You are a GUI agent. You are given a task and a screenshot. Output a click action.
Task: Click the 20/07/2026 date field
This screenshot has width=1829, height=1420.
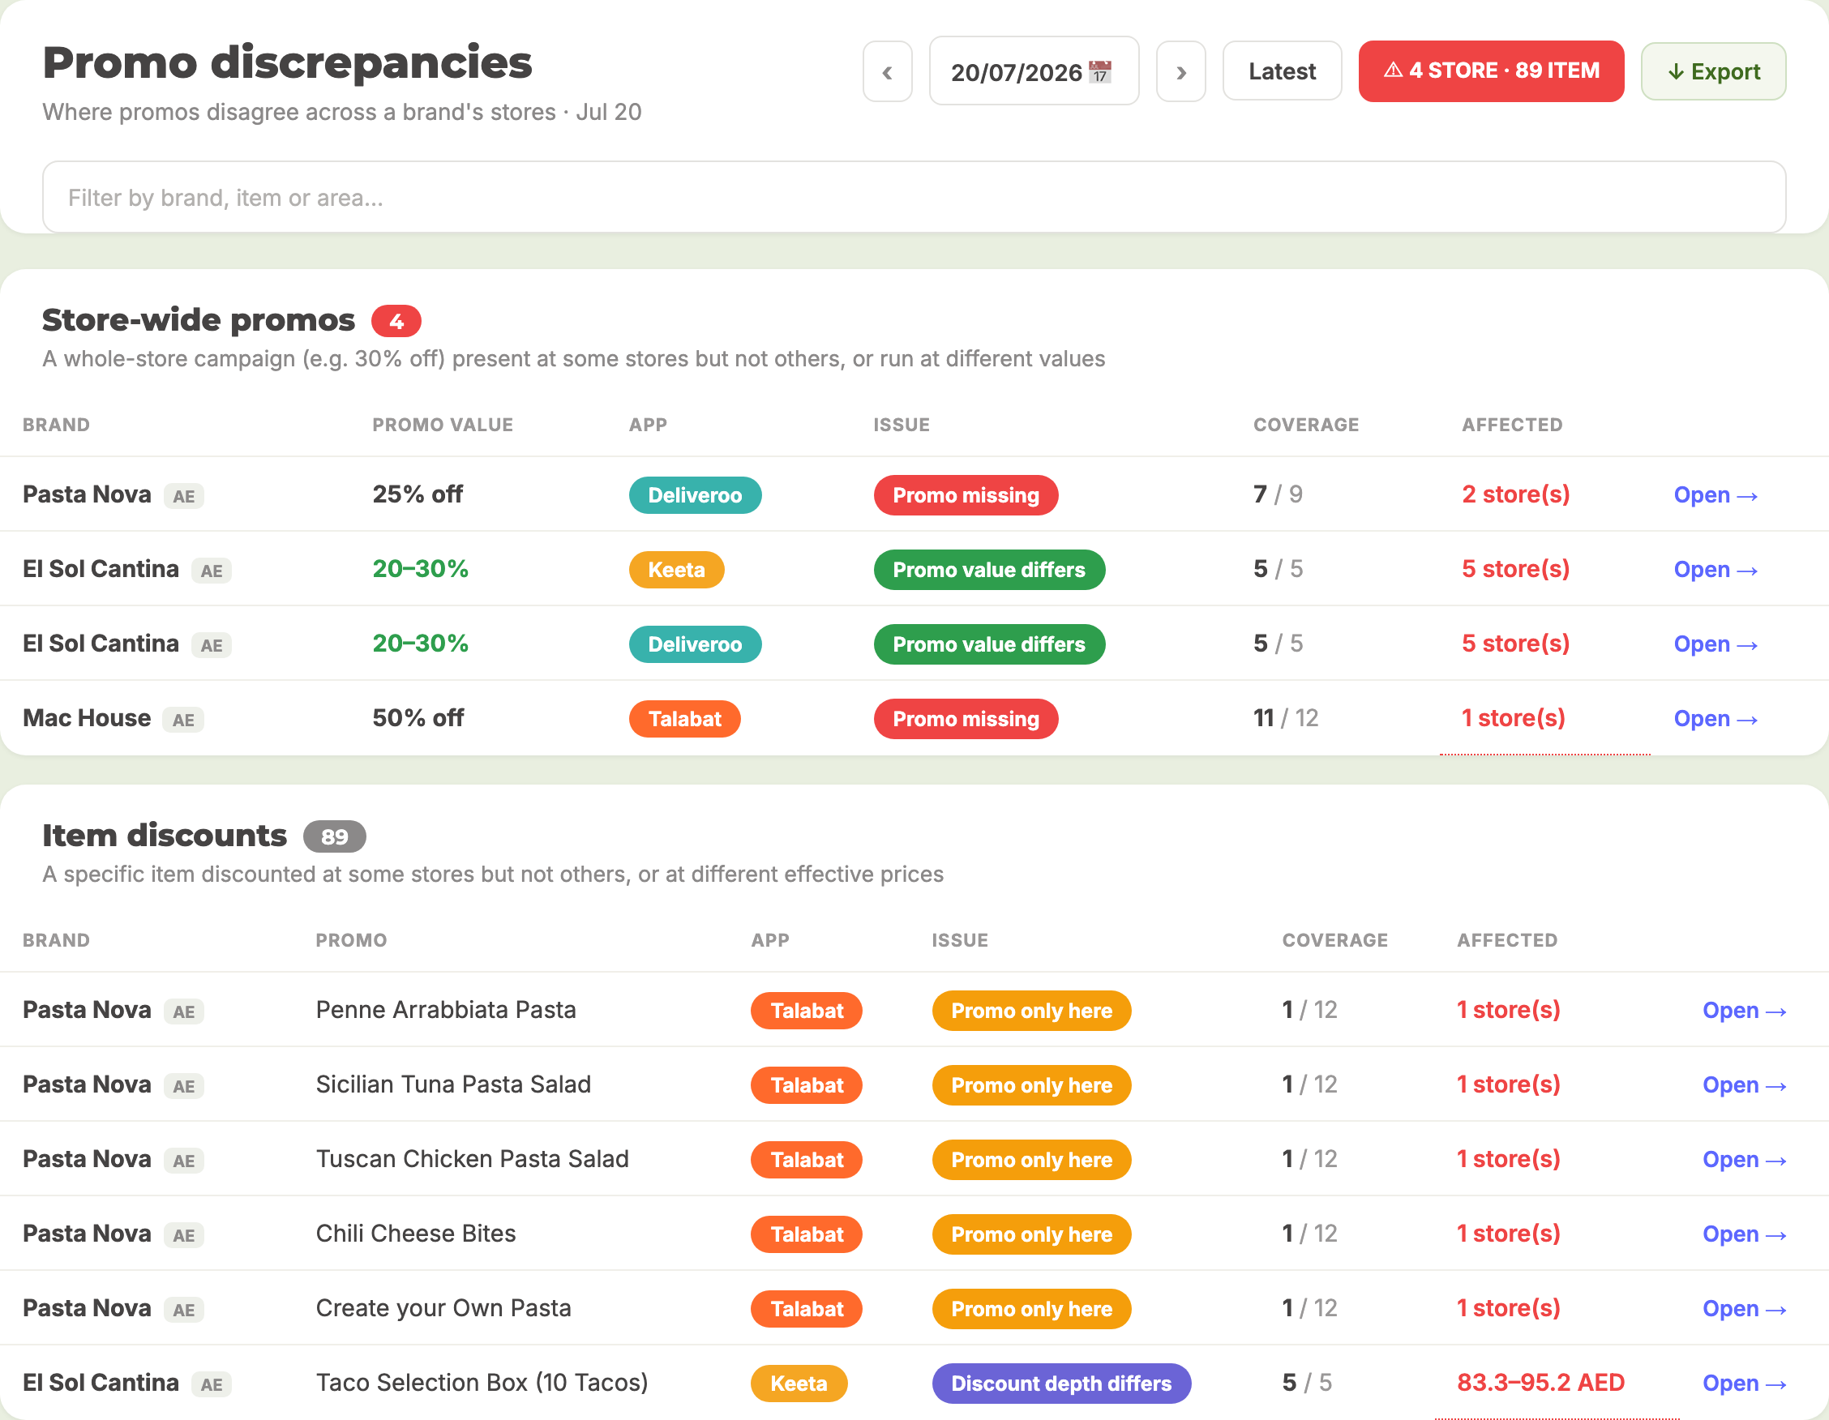pyautogui.click(x=1034, y=71)
